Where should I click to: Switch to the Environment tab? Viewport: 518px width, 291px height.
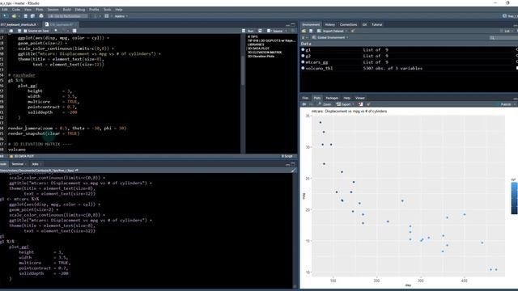point(311,24)
